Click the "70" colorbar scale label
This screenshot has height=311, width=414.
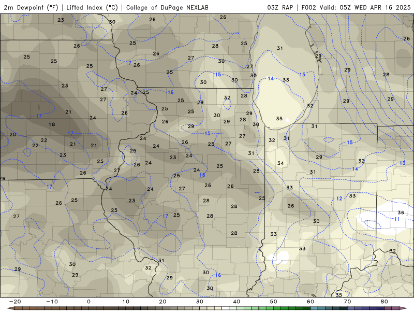347,302
